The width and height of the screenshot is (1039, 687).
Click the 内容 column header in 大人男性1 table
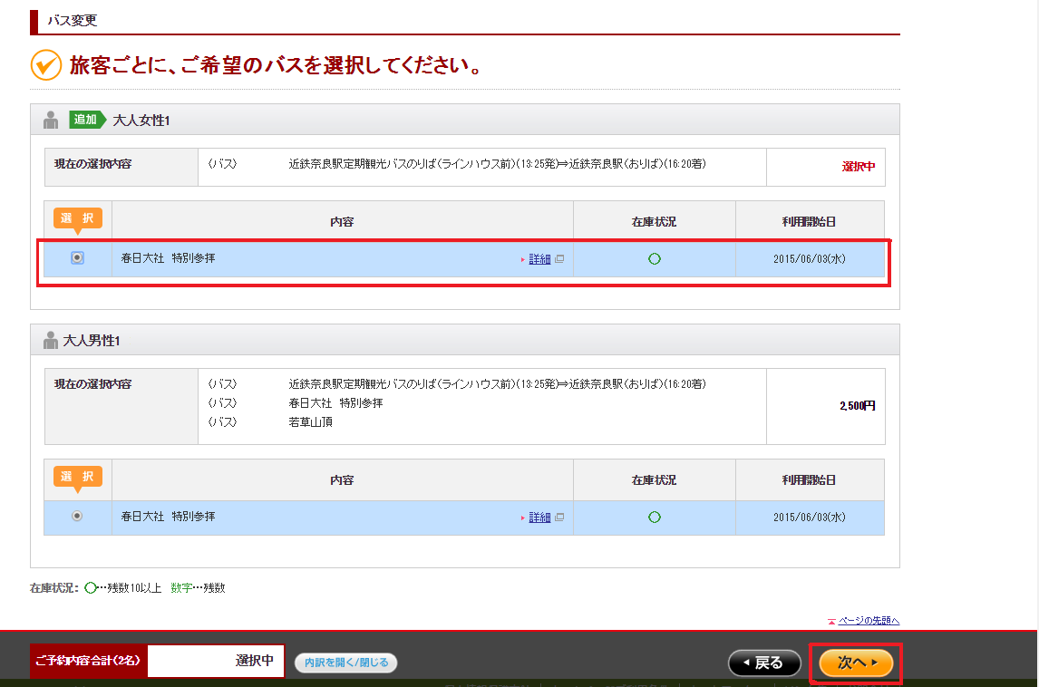[x=342, y=480]
